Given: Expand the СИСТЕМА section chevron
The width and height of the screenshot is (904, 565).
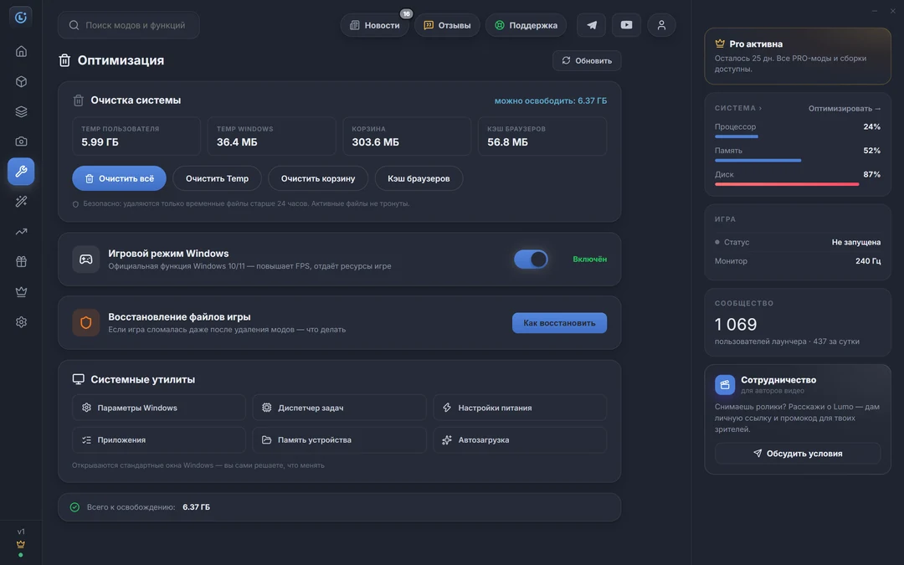Looking at the screenshot, I should (760, 108).
